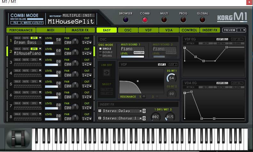Image resolution: width=253 pixels, height=152 pixels.
Task: Open the PREVIEW number dropdown
Action: pyautogui.click(x=241, y=30)
